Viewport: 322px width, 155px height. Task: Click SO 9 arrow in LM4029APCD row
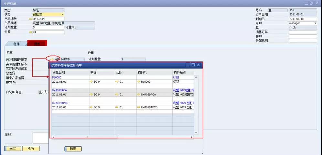tap(91, 107)
